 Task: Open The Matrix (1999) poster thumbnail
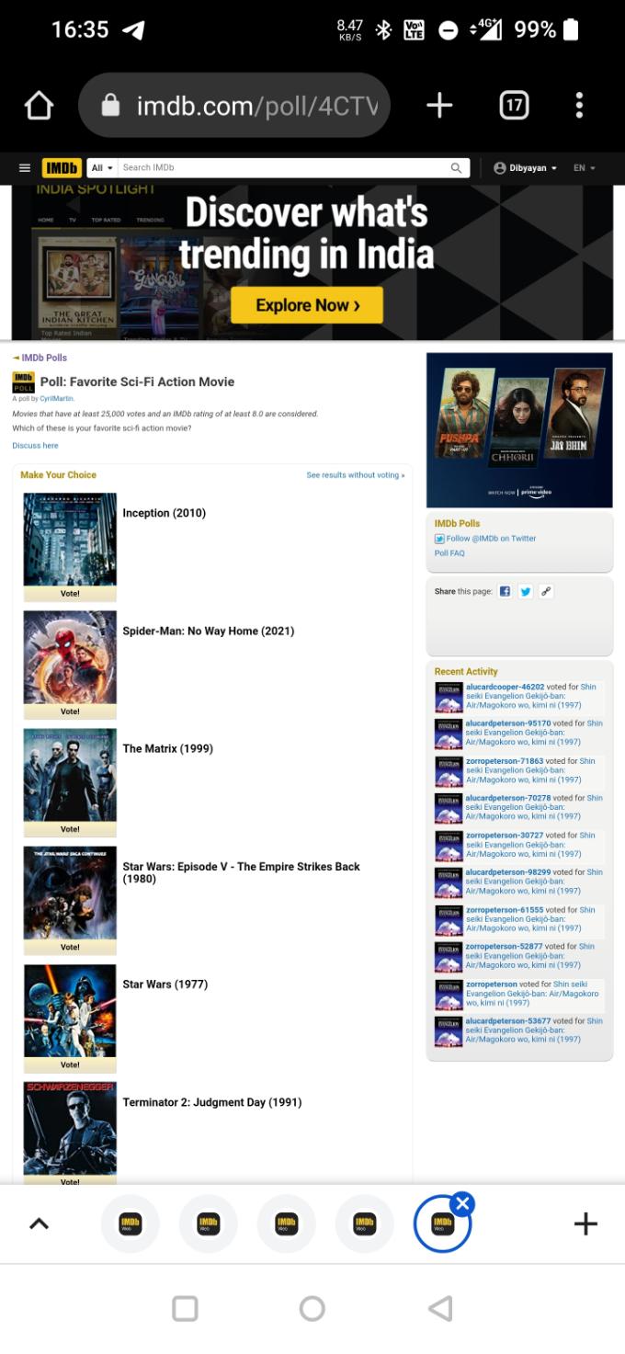pyautogui.click(x=70, y=775)
